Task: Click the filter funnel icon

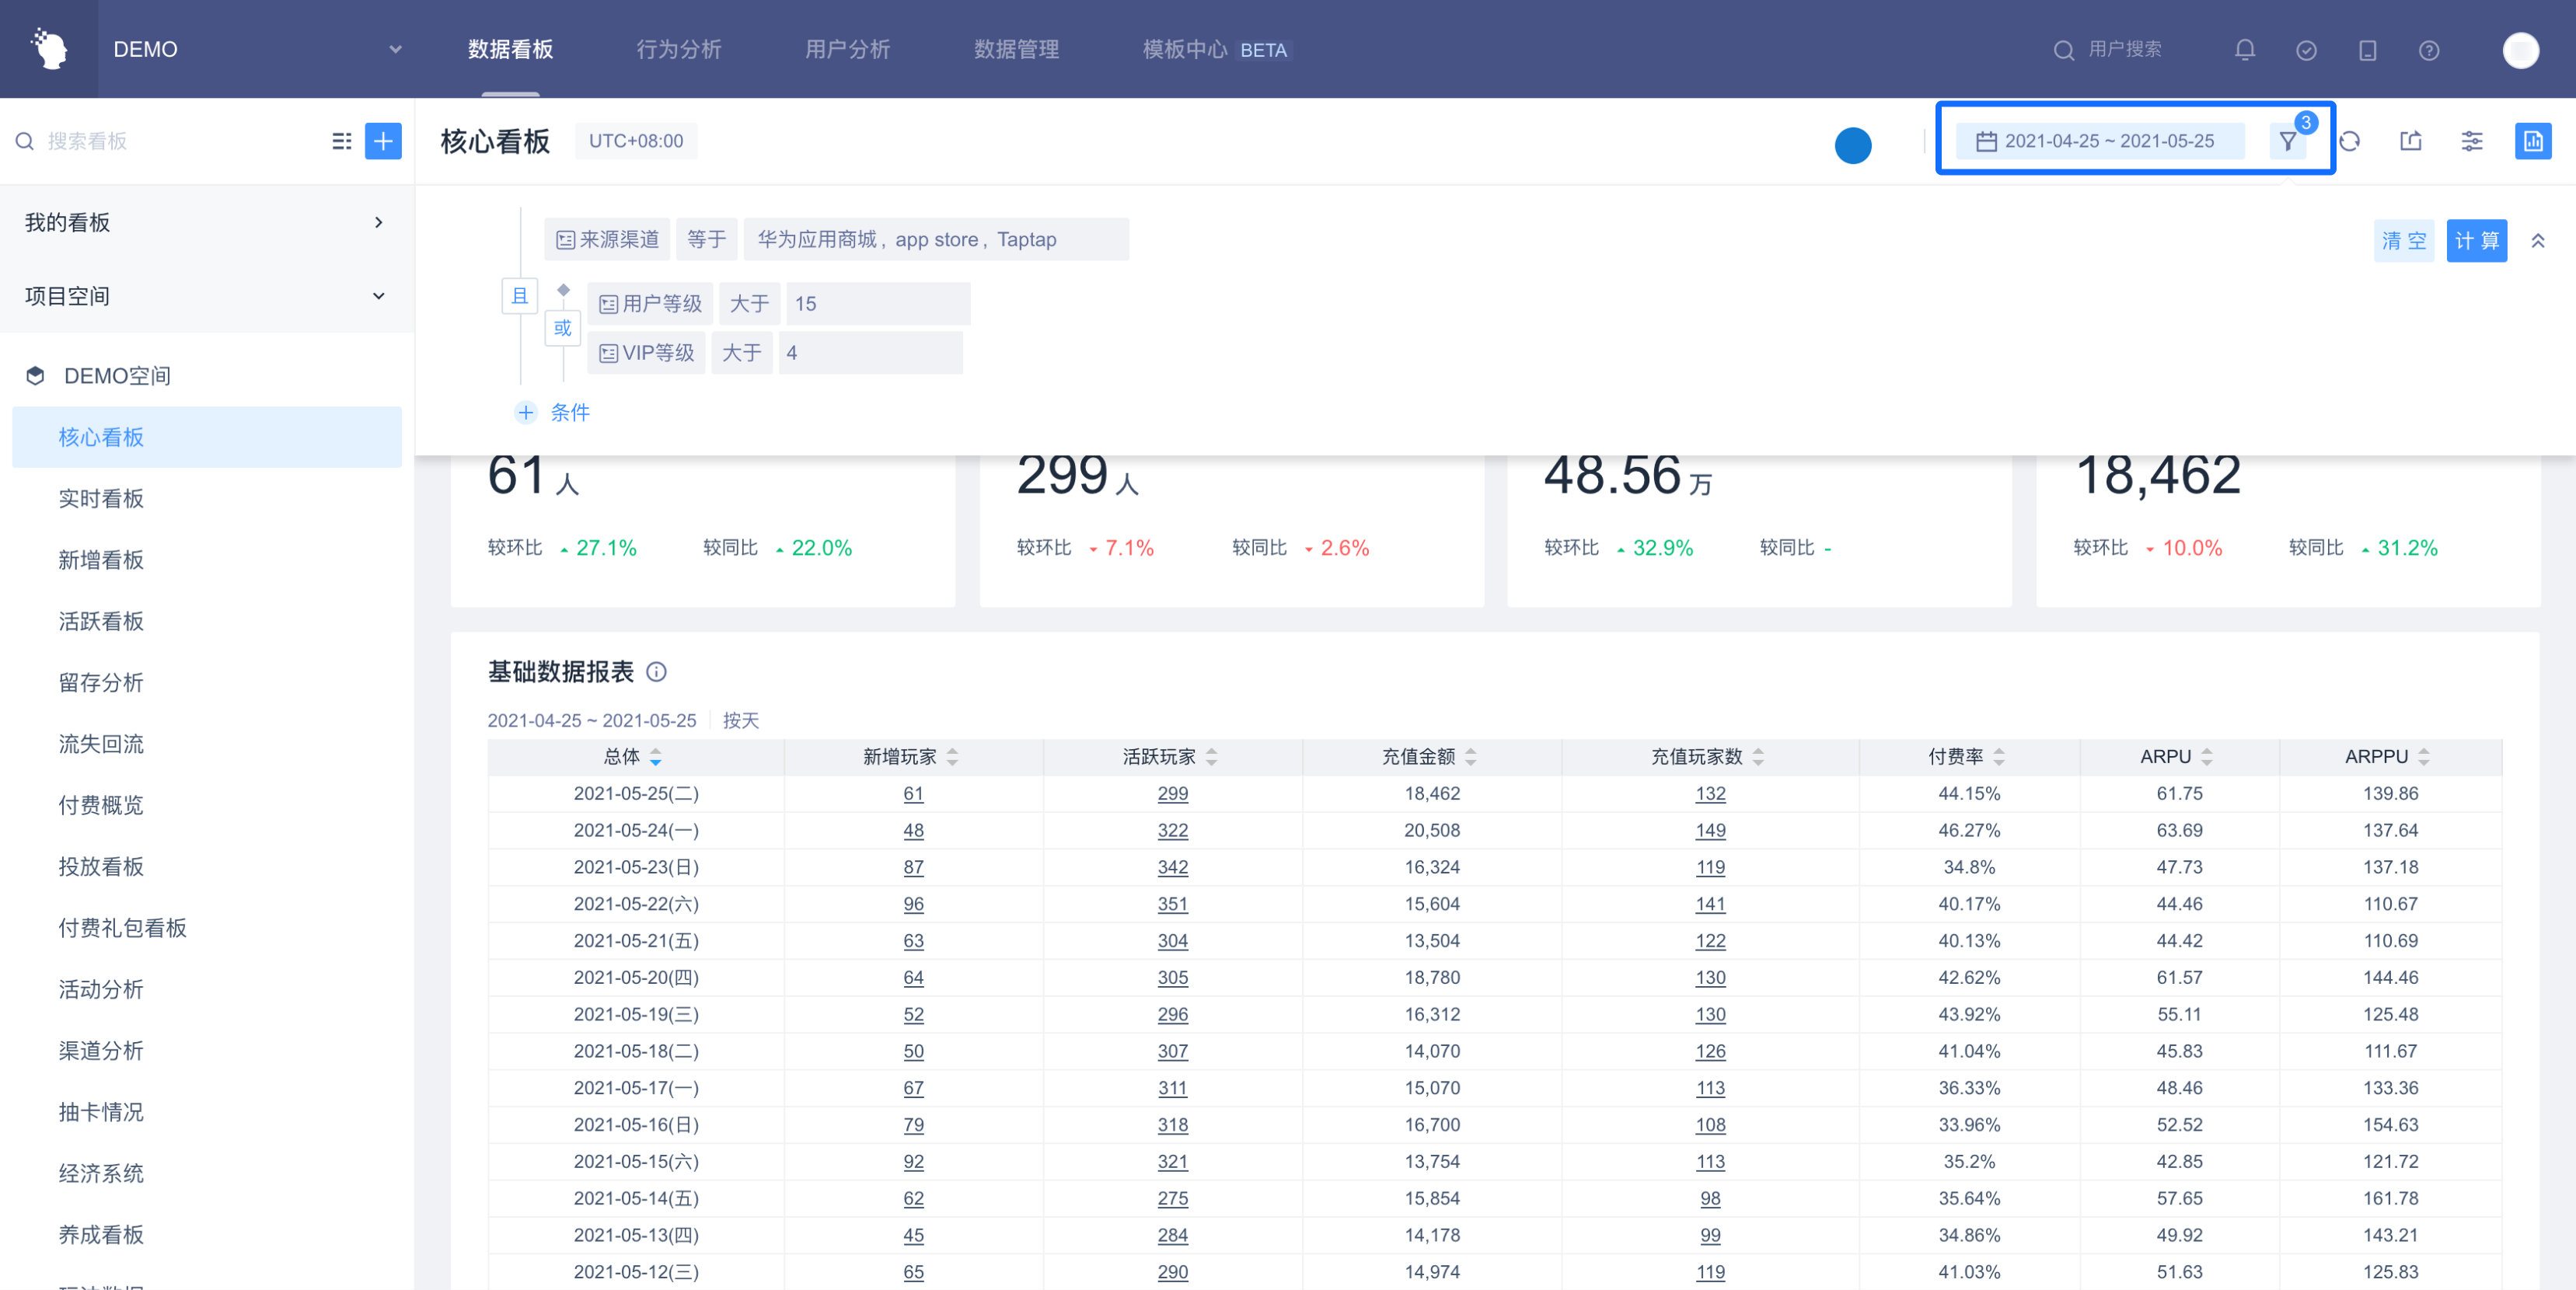Action: tap(2287, 141)
